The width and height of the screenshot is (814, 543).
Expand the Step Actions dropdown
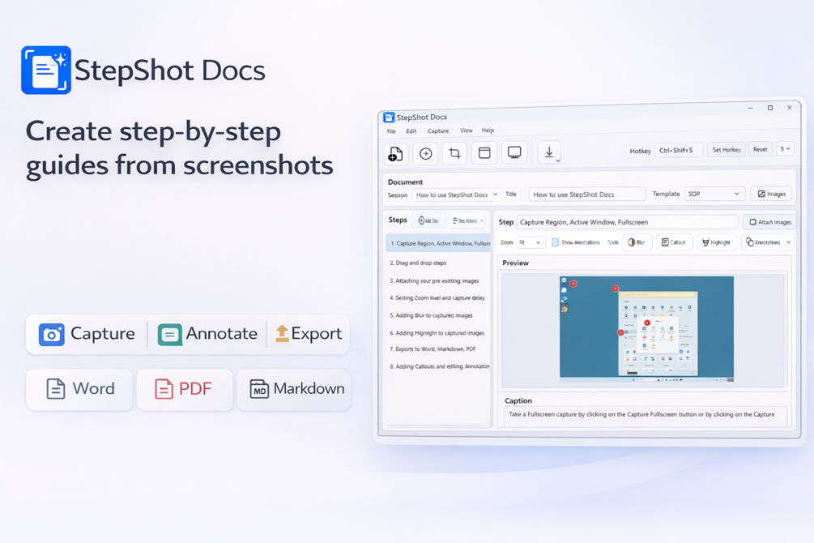(x=467, y=220)
